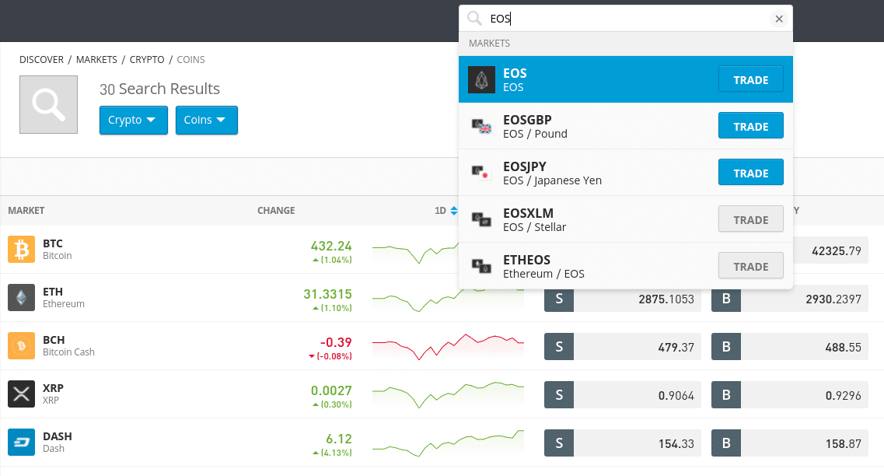Click the ETHEOS pair icon
The height and width of the screenshot is (476, 884).
pyautogui.click(x=481, y=266)
